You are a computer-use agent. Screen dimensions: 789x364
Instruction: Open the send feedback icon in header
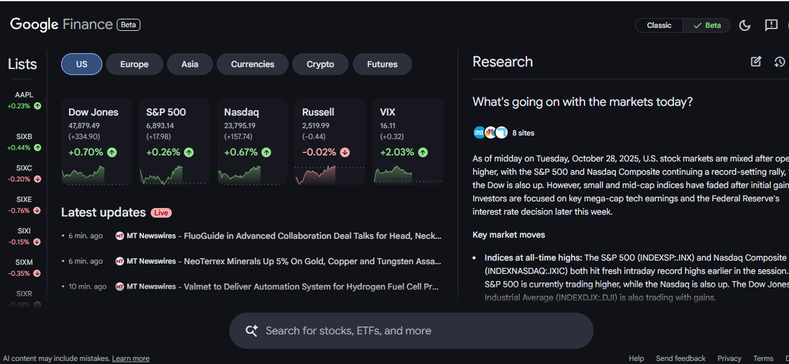(771, 25)
